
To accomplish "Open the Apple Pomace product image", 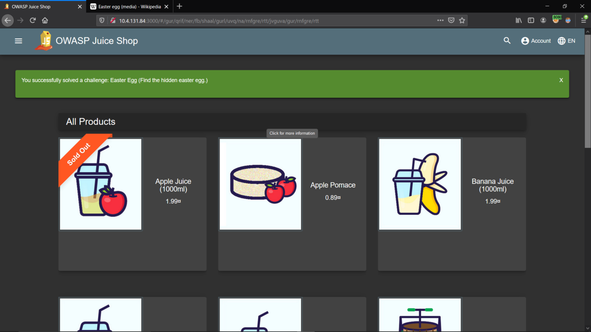I will (x=260, y=184).
